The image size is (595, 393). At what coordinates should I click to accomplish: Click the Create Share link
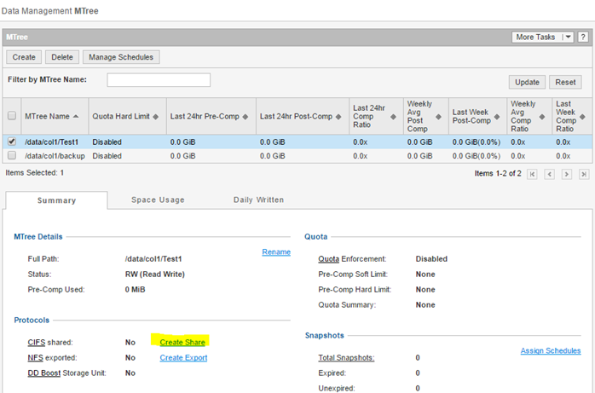(x=183, y=342)
